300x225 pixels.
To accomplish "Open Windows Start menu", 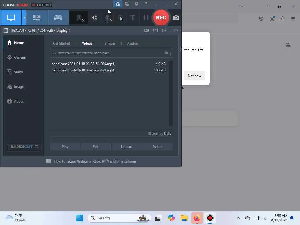I will tap(80, 218).
